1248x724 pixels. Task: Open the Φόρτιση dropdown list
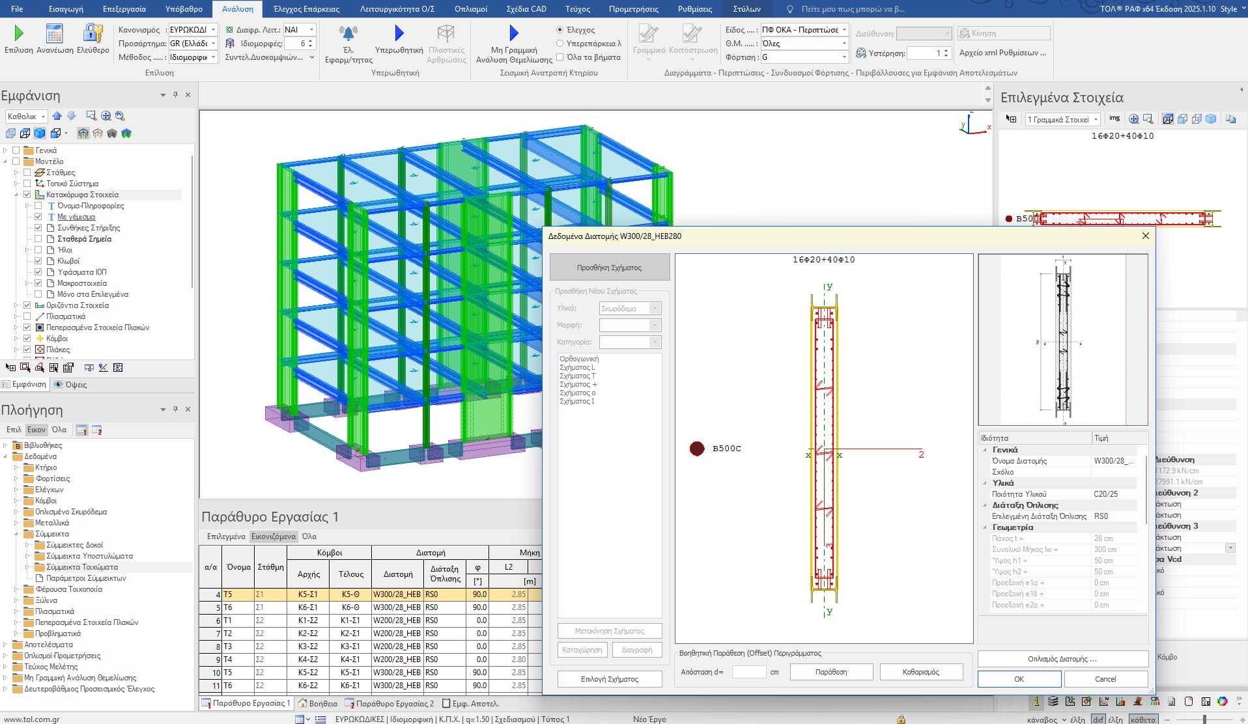[x=844, y=57]
